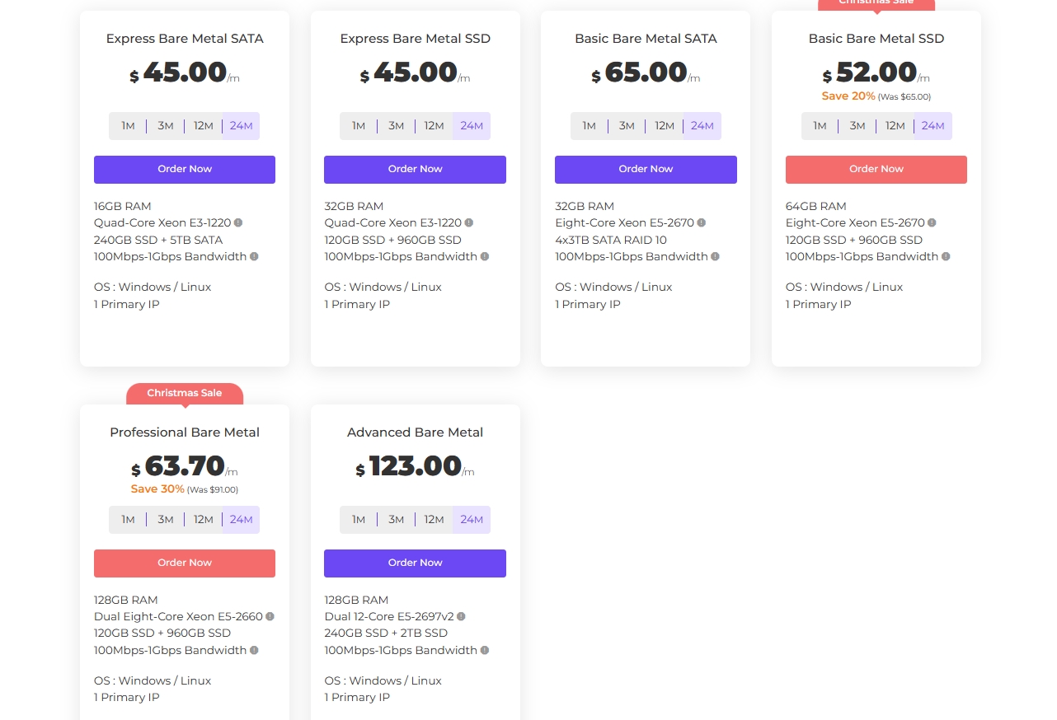Image resolution: width=1057 pixels, height=720 pixels.
Task: Click bandwidth info icon in Advanced Bare Metal card
Action: click(x=485, y=650)
